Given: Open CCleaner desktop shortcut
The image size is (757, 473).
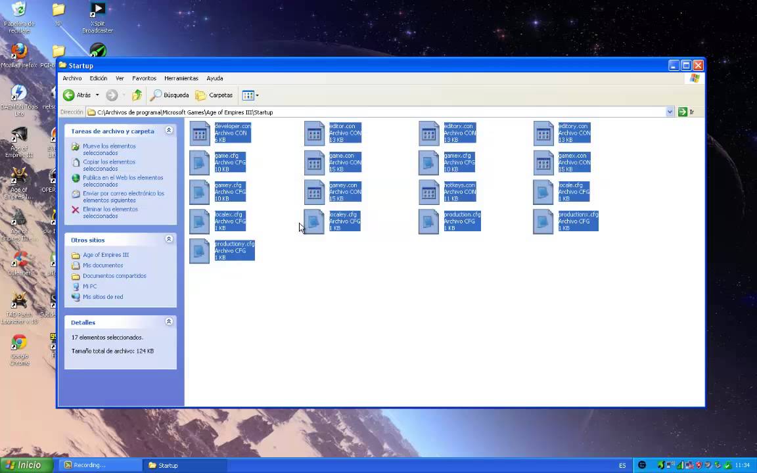Looking at the screenshot, I should pos(19,263).
